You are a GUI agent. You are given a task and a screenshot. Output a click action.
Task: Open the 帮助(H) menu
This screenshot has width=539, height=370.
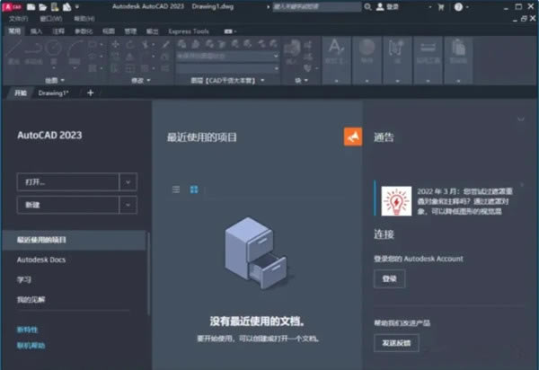coord(84,19)
